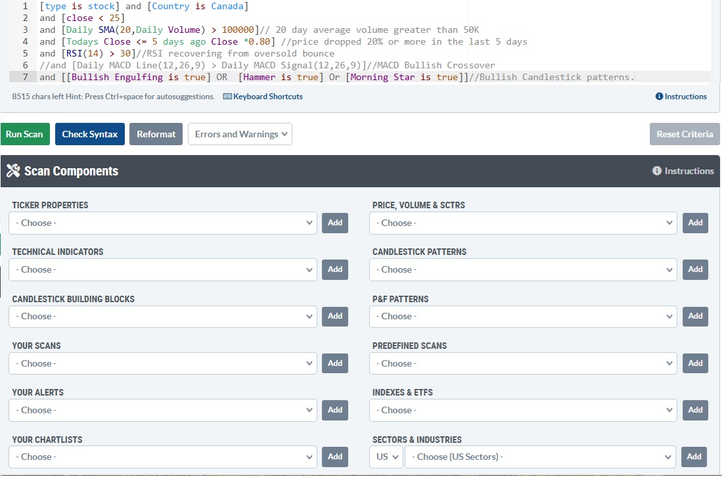The image size is (722, 477).
Task: Place the cursor on line 7 of scan code
Action: (x=328, y=77)
